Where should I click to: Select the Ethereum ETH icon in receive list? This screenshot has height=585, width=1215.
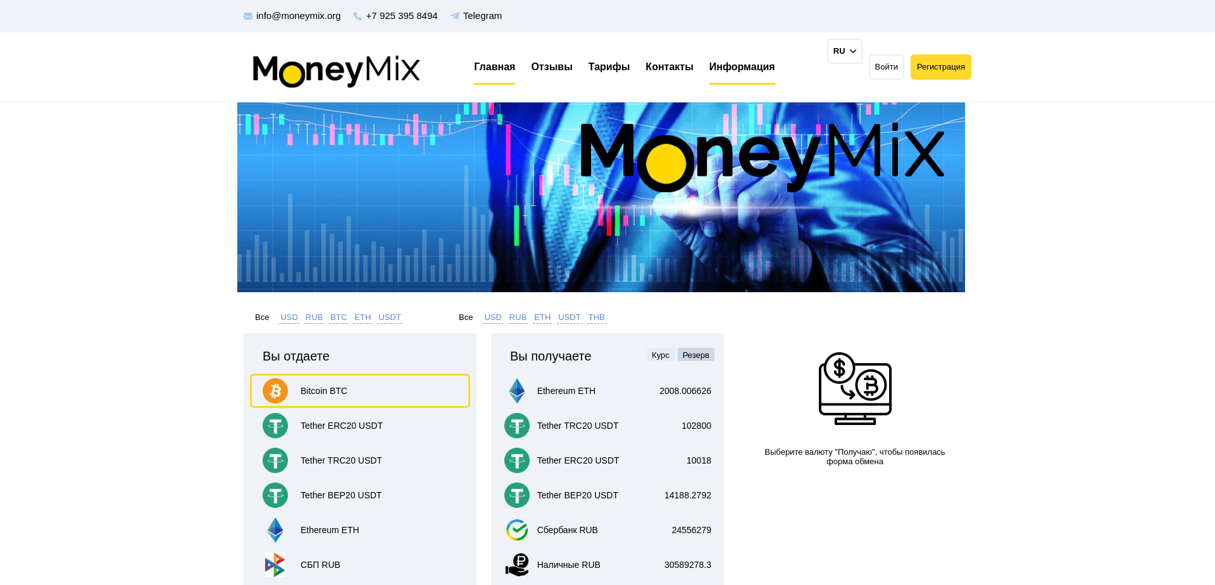coord(517,391)
